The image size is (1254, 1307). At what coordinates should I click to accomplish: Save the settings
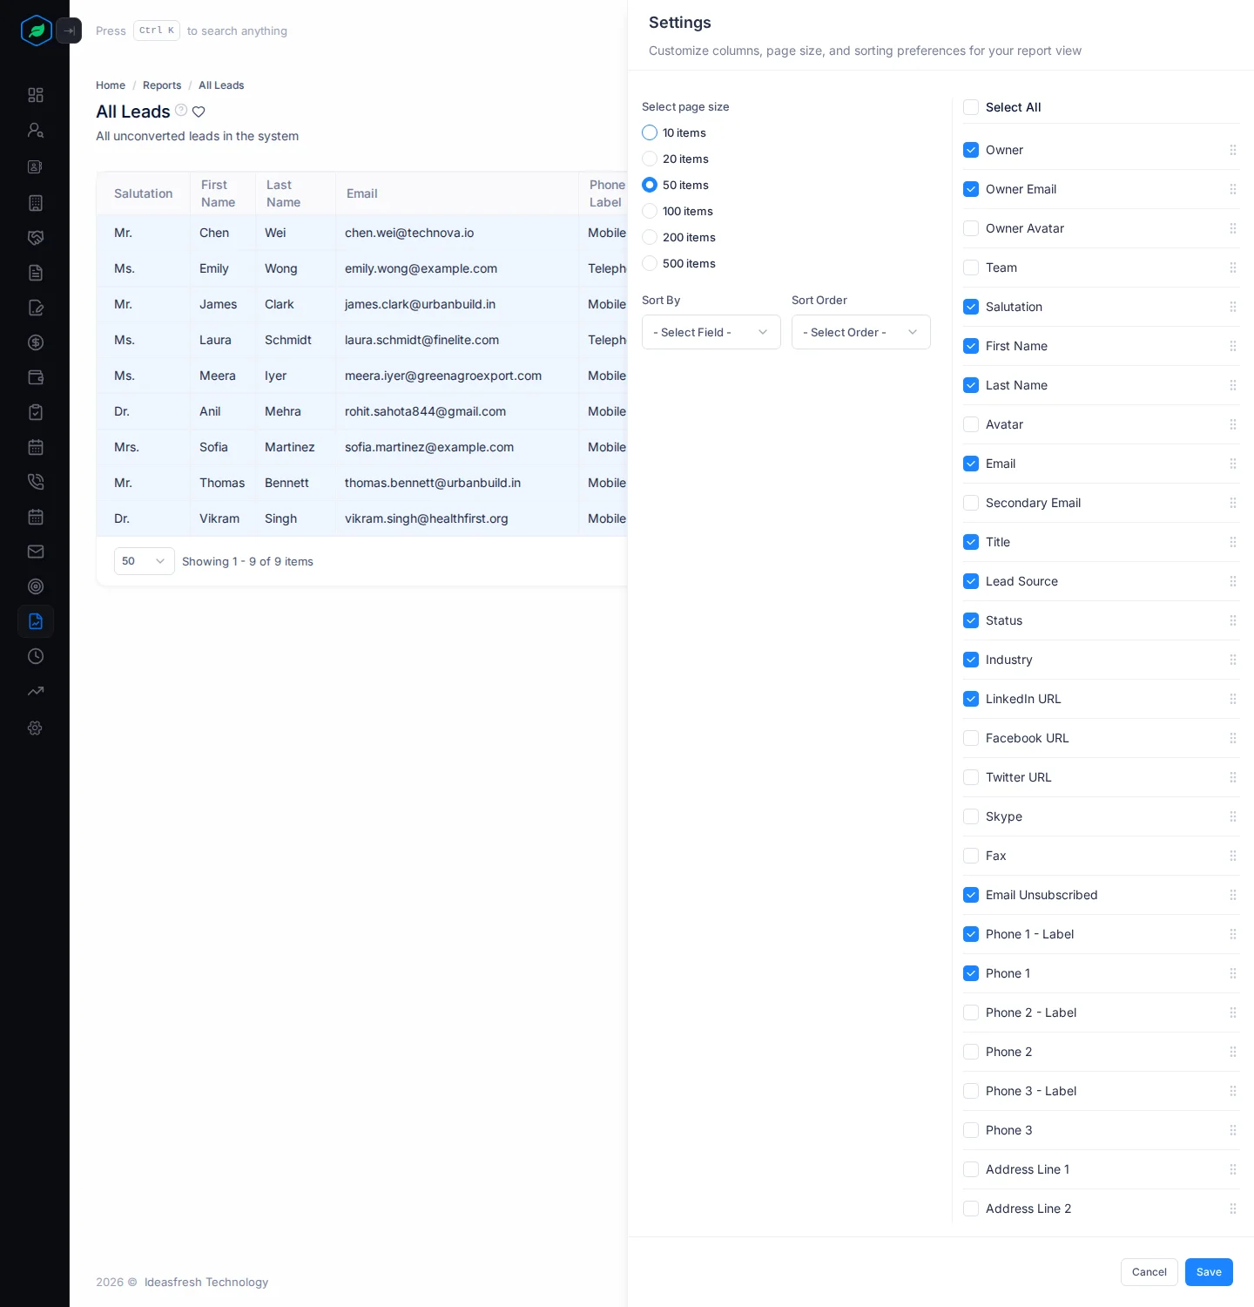pyautogui.click(x=1209, y=1272)
